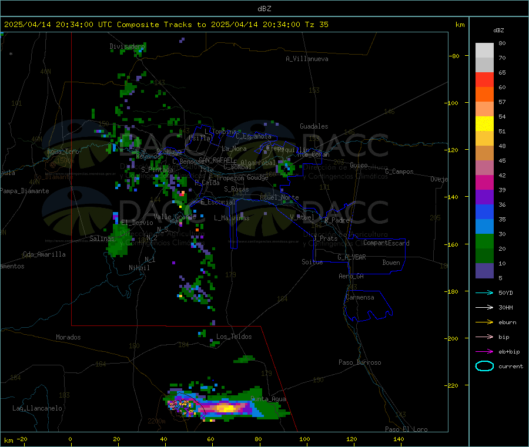Click the white 30HM arrow icon
The image size is (529, 447).
tap(484, 307)
